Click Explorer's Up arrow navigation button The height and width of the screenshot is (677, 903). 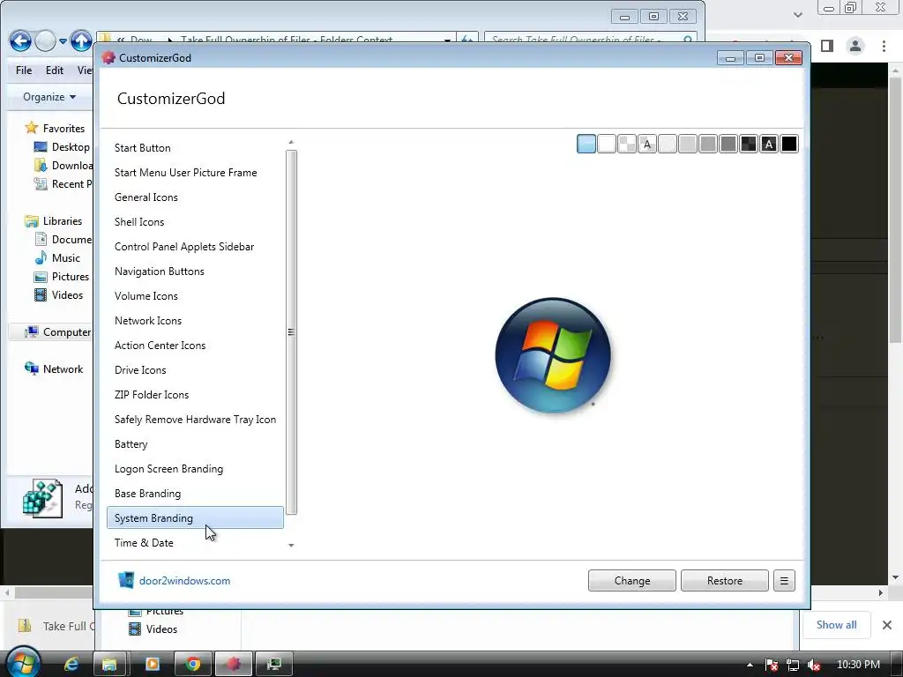[x=81, y=41]
